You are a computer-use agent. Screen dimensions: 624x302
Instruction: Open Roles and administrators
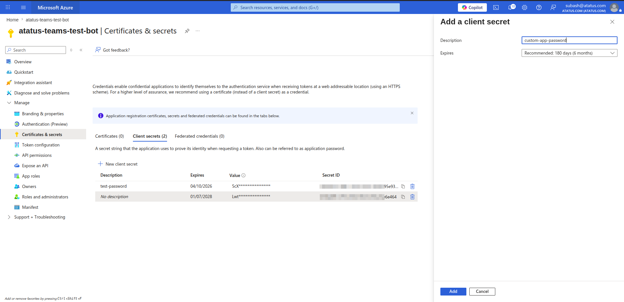(x=45, y=197)
